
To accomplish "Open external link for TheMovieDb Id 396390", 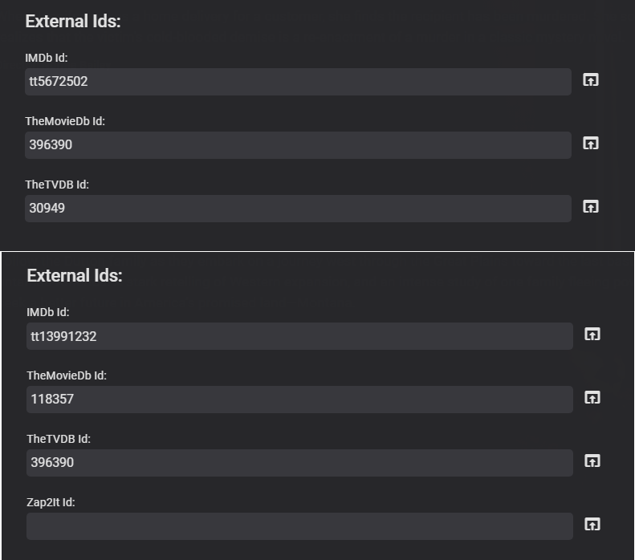I will [x=591, y=144].
